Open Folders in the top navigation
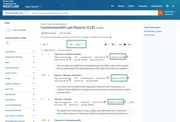Viewport: 180px width, 122px height. (131, 6)
